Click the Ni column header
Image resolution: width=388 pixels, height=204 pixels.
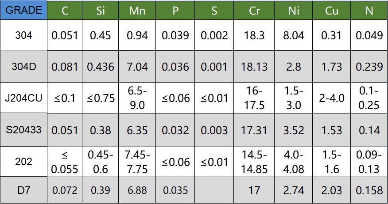click(293, 11)
